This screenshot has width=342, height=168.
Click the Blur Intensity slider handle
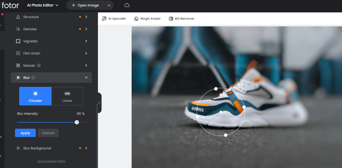[x=77, y=122]
